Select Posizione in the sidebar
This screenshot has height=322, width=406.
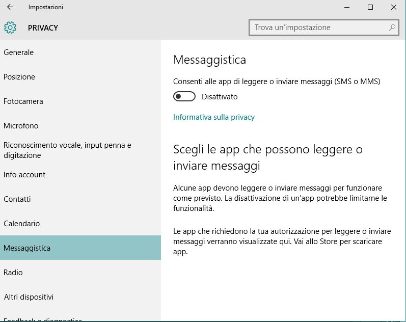19,77
